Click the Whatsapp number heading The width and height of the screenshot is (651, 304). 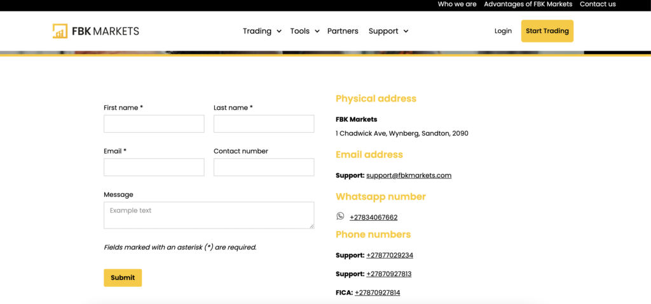click(381, 197)
